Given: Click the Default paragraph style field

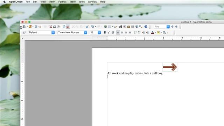Looking at the screenshot, I should click(40, 33).
